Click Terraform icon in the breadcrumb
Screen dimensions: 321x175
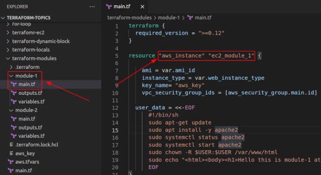[190, 18]
